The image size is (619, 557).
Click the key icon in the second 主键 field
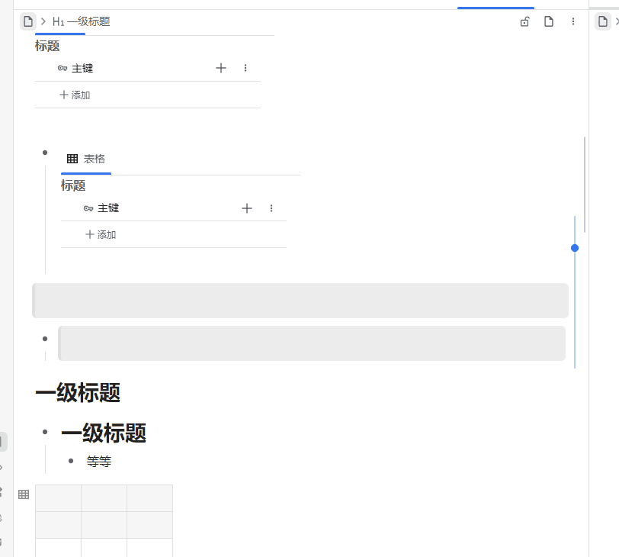point(88,208)
